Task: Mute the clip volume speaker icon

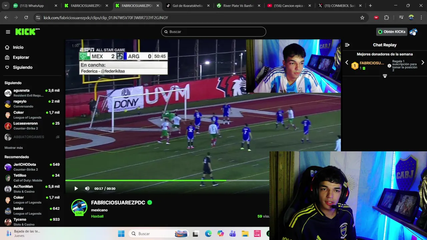Action: click(87, 188)
